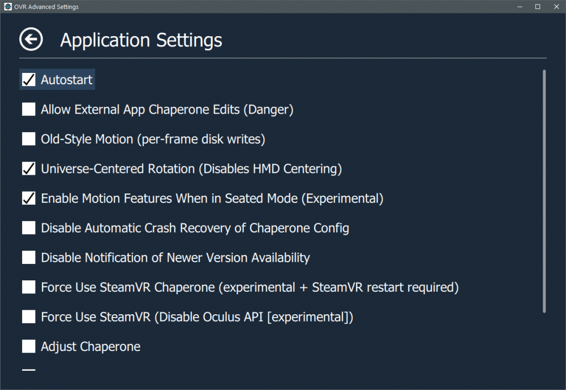Enable Allow External App Chaperone Edits

[x=29, y=109]
